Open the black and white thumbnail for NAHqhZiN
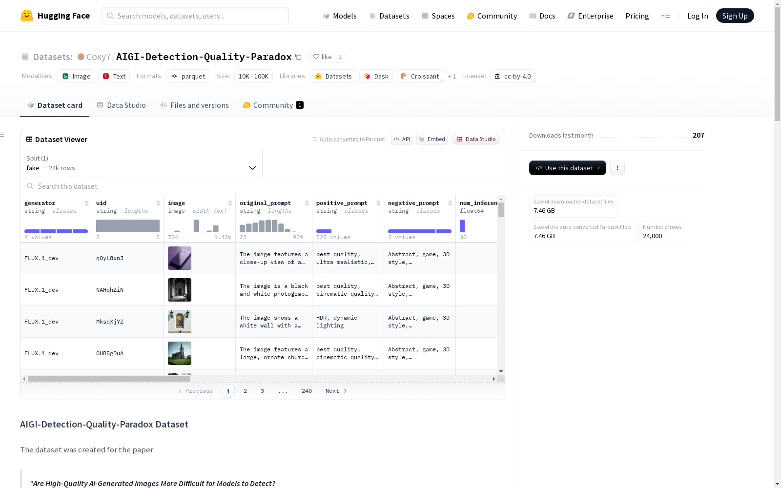 pyautogui.click(x=180, y=290)
